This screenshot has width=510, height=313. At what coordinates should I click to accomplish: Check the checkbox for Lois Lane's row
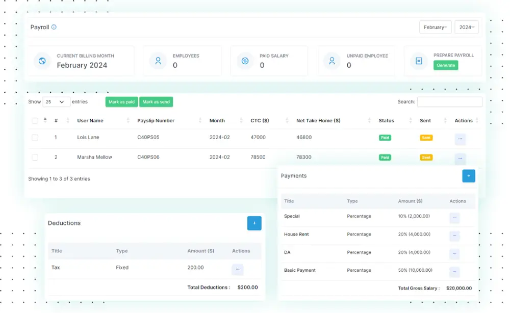[35, 138]
